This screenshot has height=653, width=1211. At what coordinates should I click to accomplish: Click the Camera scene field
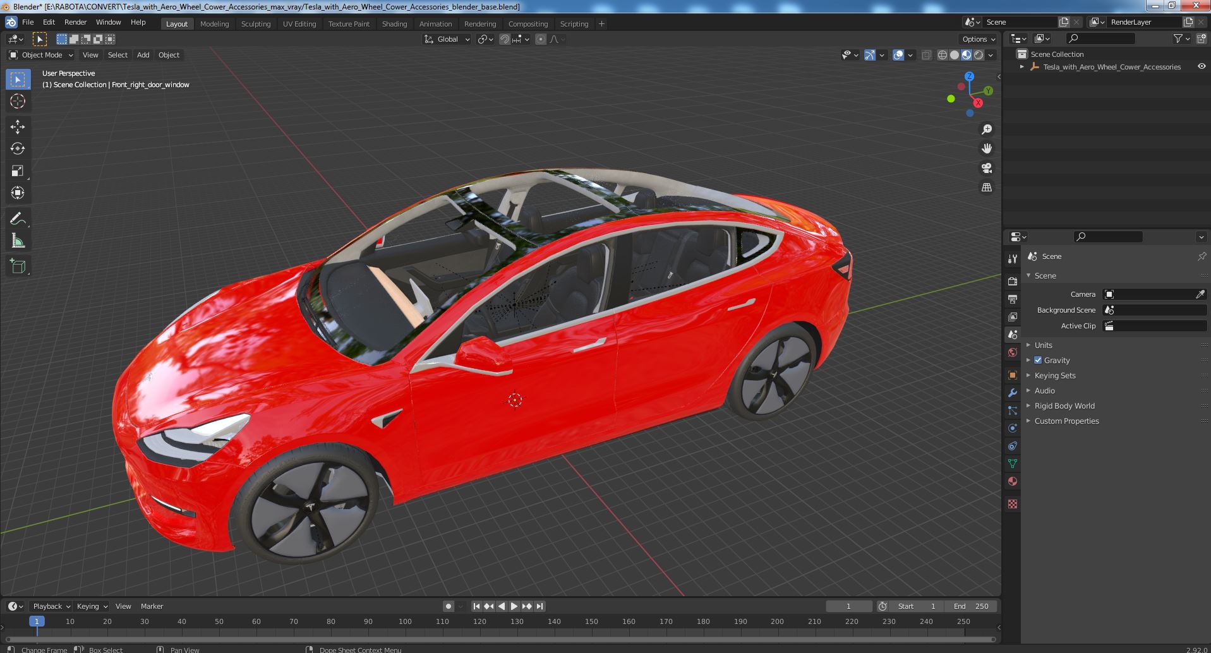[1154, 294]
